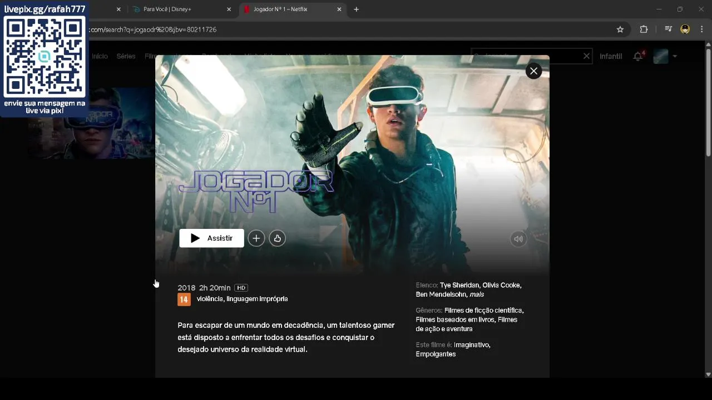This screenshot has height=400, width=712.
Task: Open 'Filmes baseados em livros' genre link
Action: click(x=456, y=320)
